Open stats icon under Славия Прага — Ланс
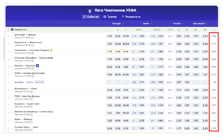 point(31,130)
